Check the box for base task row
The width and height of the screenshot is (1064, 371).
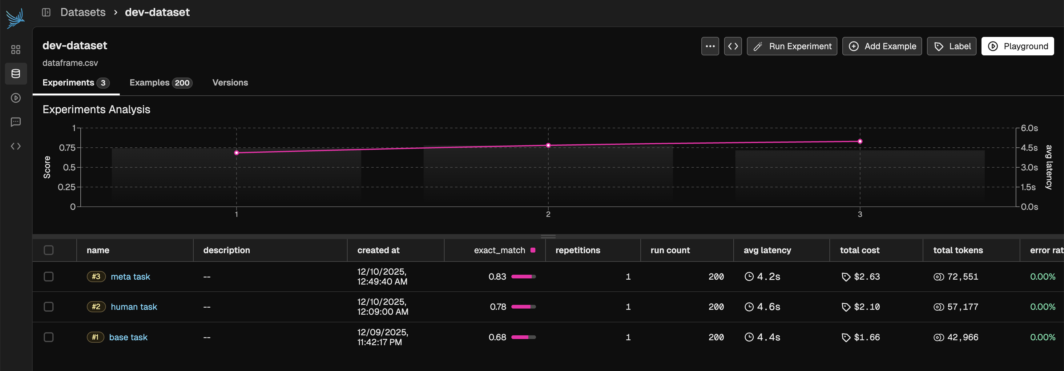click(49, 337)
